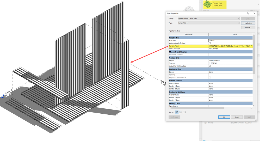Select Join Condition value Not Defined
The height and width of the screenshot is (141, 260).
231,48
